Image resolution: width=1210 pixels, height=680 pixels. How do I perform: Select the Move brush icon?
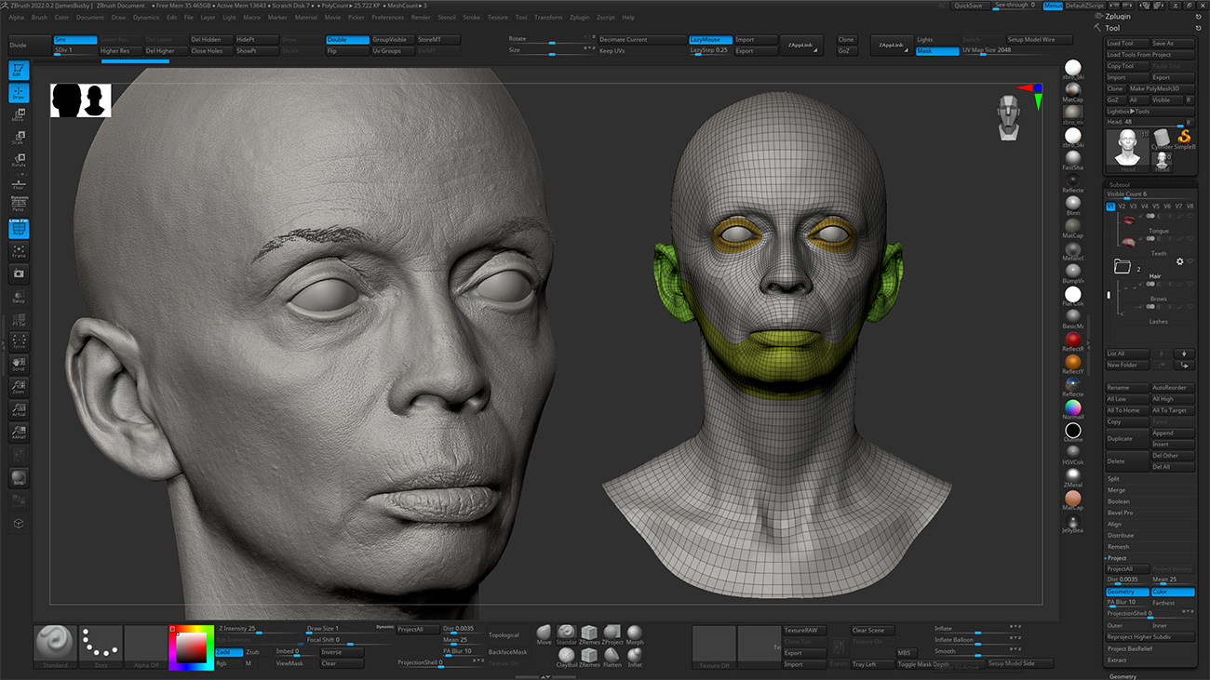544,634
